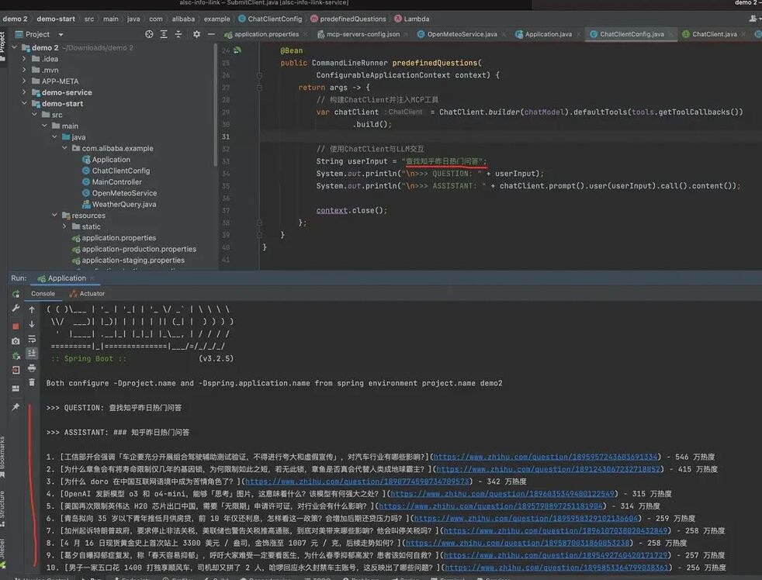Stop the running Spring Boot application
The height and width of the screenshot is (580, 762).
point(16,326)
